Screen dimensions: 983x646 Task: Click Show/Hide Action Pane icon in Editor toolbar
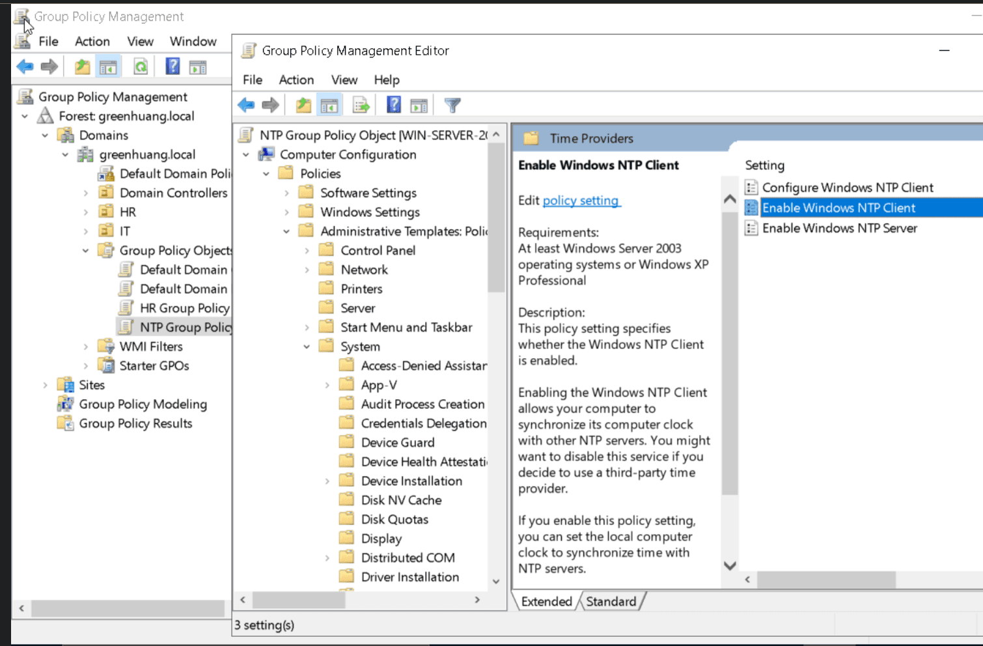(419, 105)
